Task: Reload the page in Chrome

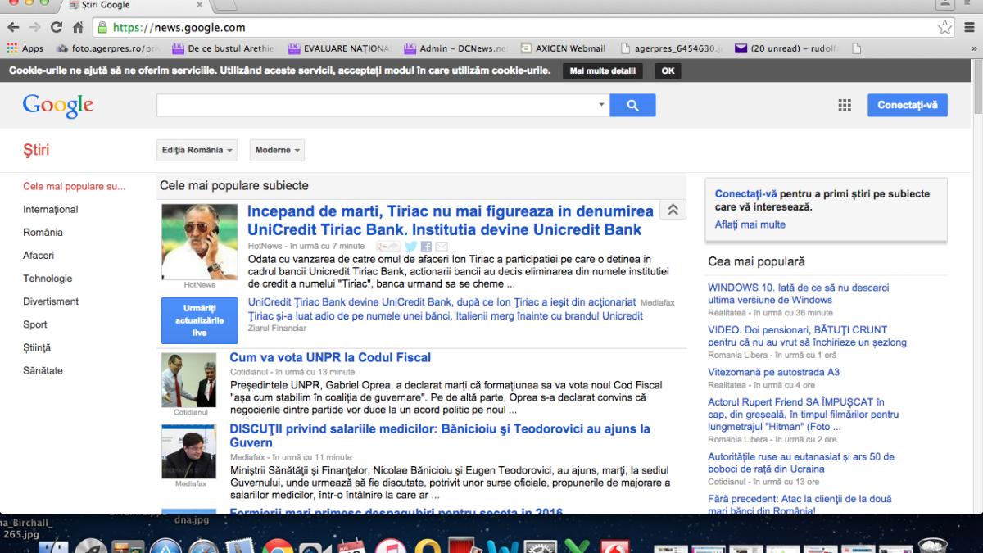Action: pyautogui.click(x=57, y=28)
